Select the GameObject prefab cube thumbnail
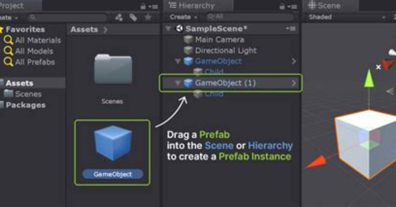This screenshot has height=207, width=396. point(113,143)
